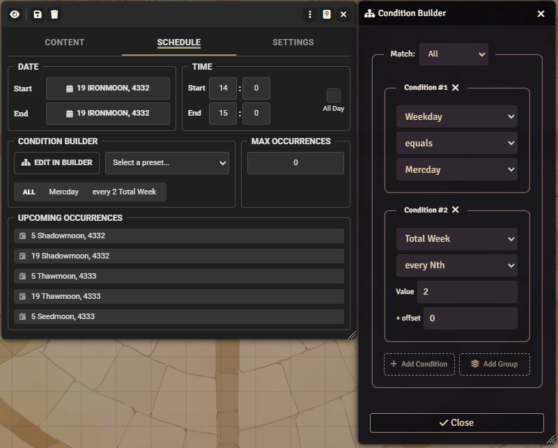Toggle the preview eye icon
Screen dimensions: 558x448
[x=14, y=14]
